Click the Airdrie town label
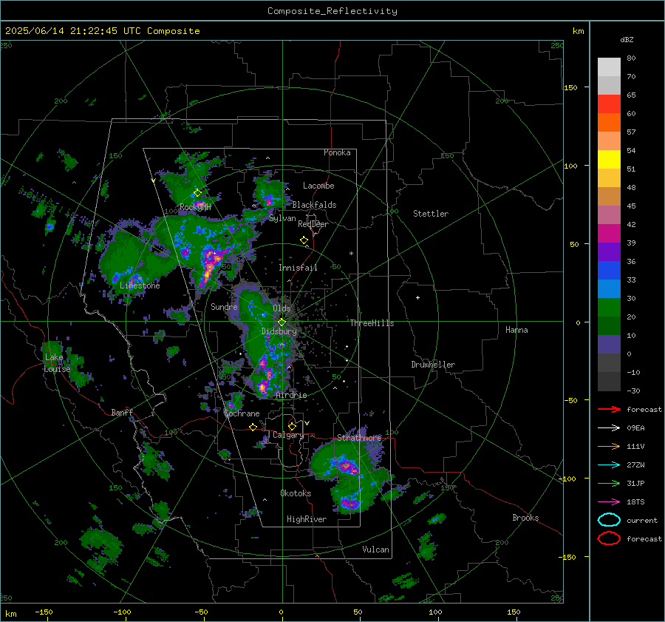 pyautogui.click(x=291, y=395)
